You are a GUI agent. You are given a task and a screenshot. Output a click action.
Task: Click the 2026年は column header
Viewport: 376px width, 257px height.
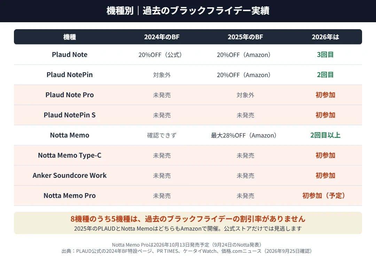[326, 37]
